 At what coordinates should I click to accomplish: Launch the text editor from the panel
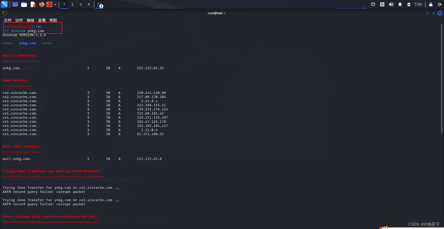tap(33, 4)
